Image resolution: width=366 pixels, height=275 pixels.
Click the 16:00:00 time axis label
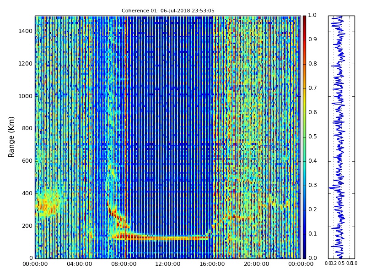click(x=212, y=264)
